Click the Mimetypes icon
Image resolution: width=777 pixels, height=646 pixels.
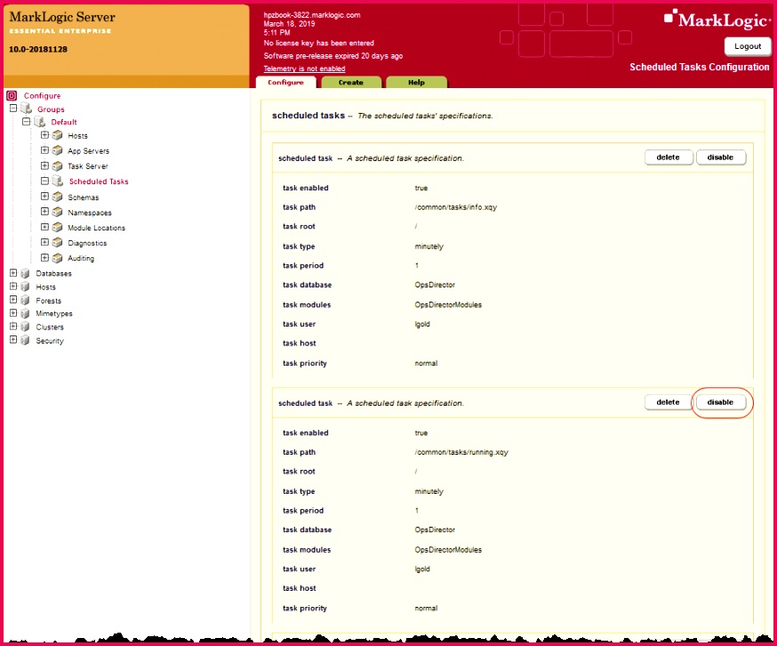tap(25, 313)
